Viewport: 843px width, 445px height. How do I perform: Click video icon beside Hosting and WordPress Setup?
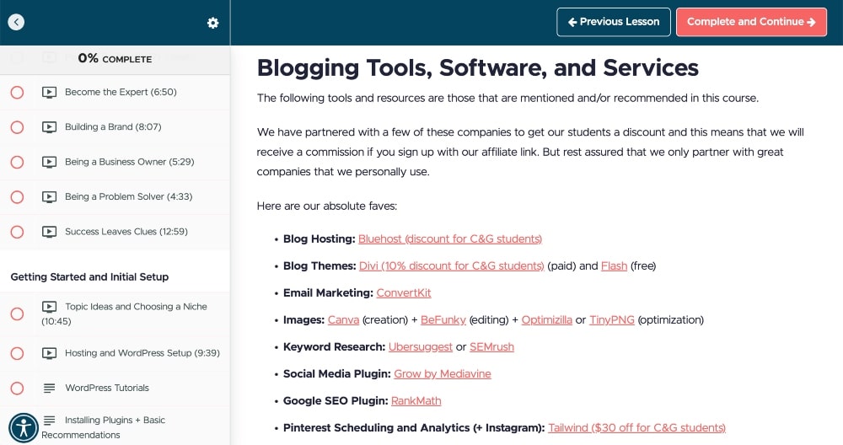pos(49,354)
